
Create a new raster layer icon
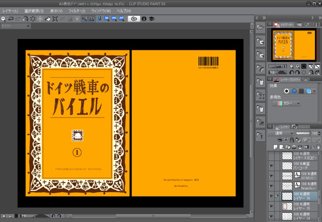point(275,147)
